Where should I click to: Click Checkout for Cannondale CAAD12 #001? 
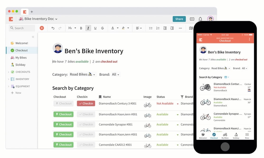coord(63,145)
